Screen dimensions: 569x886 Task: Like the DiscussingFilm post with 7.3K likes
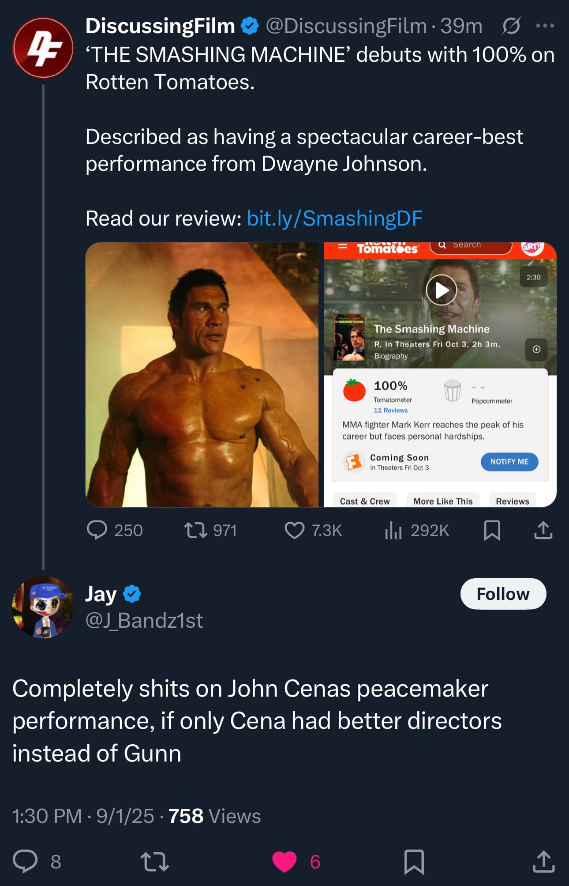(295, 530)
